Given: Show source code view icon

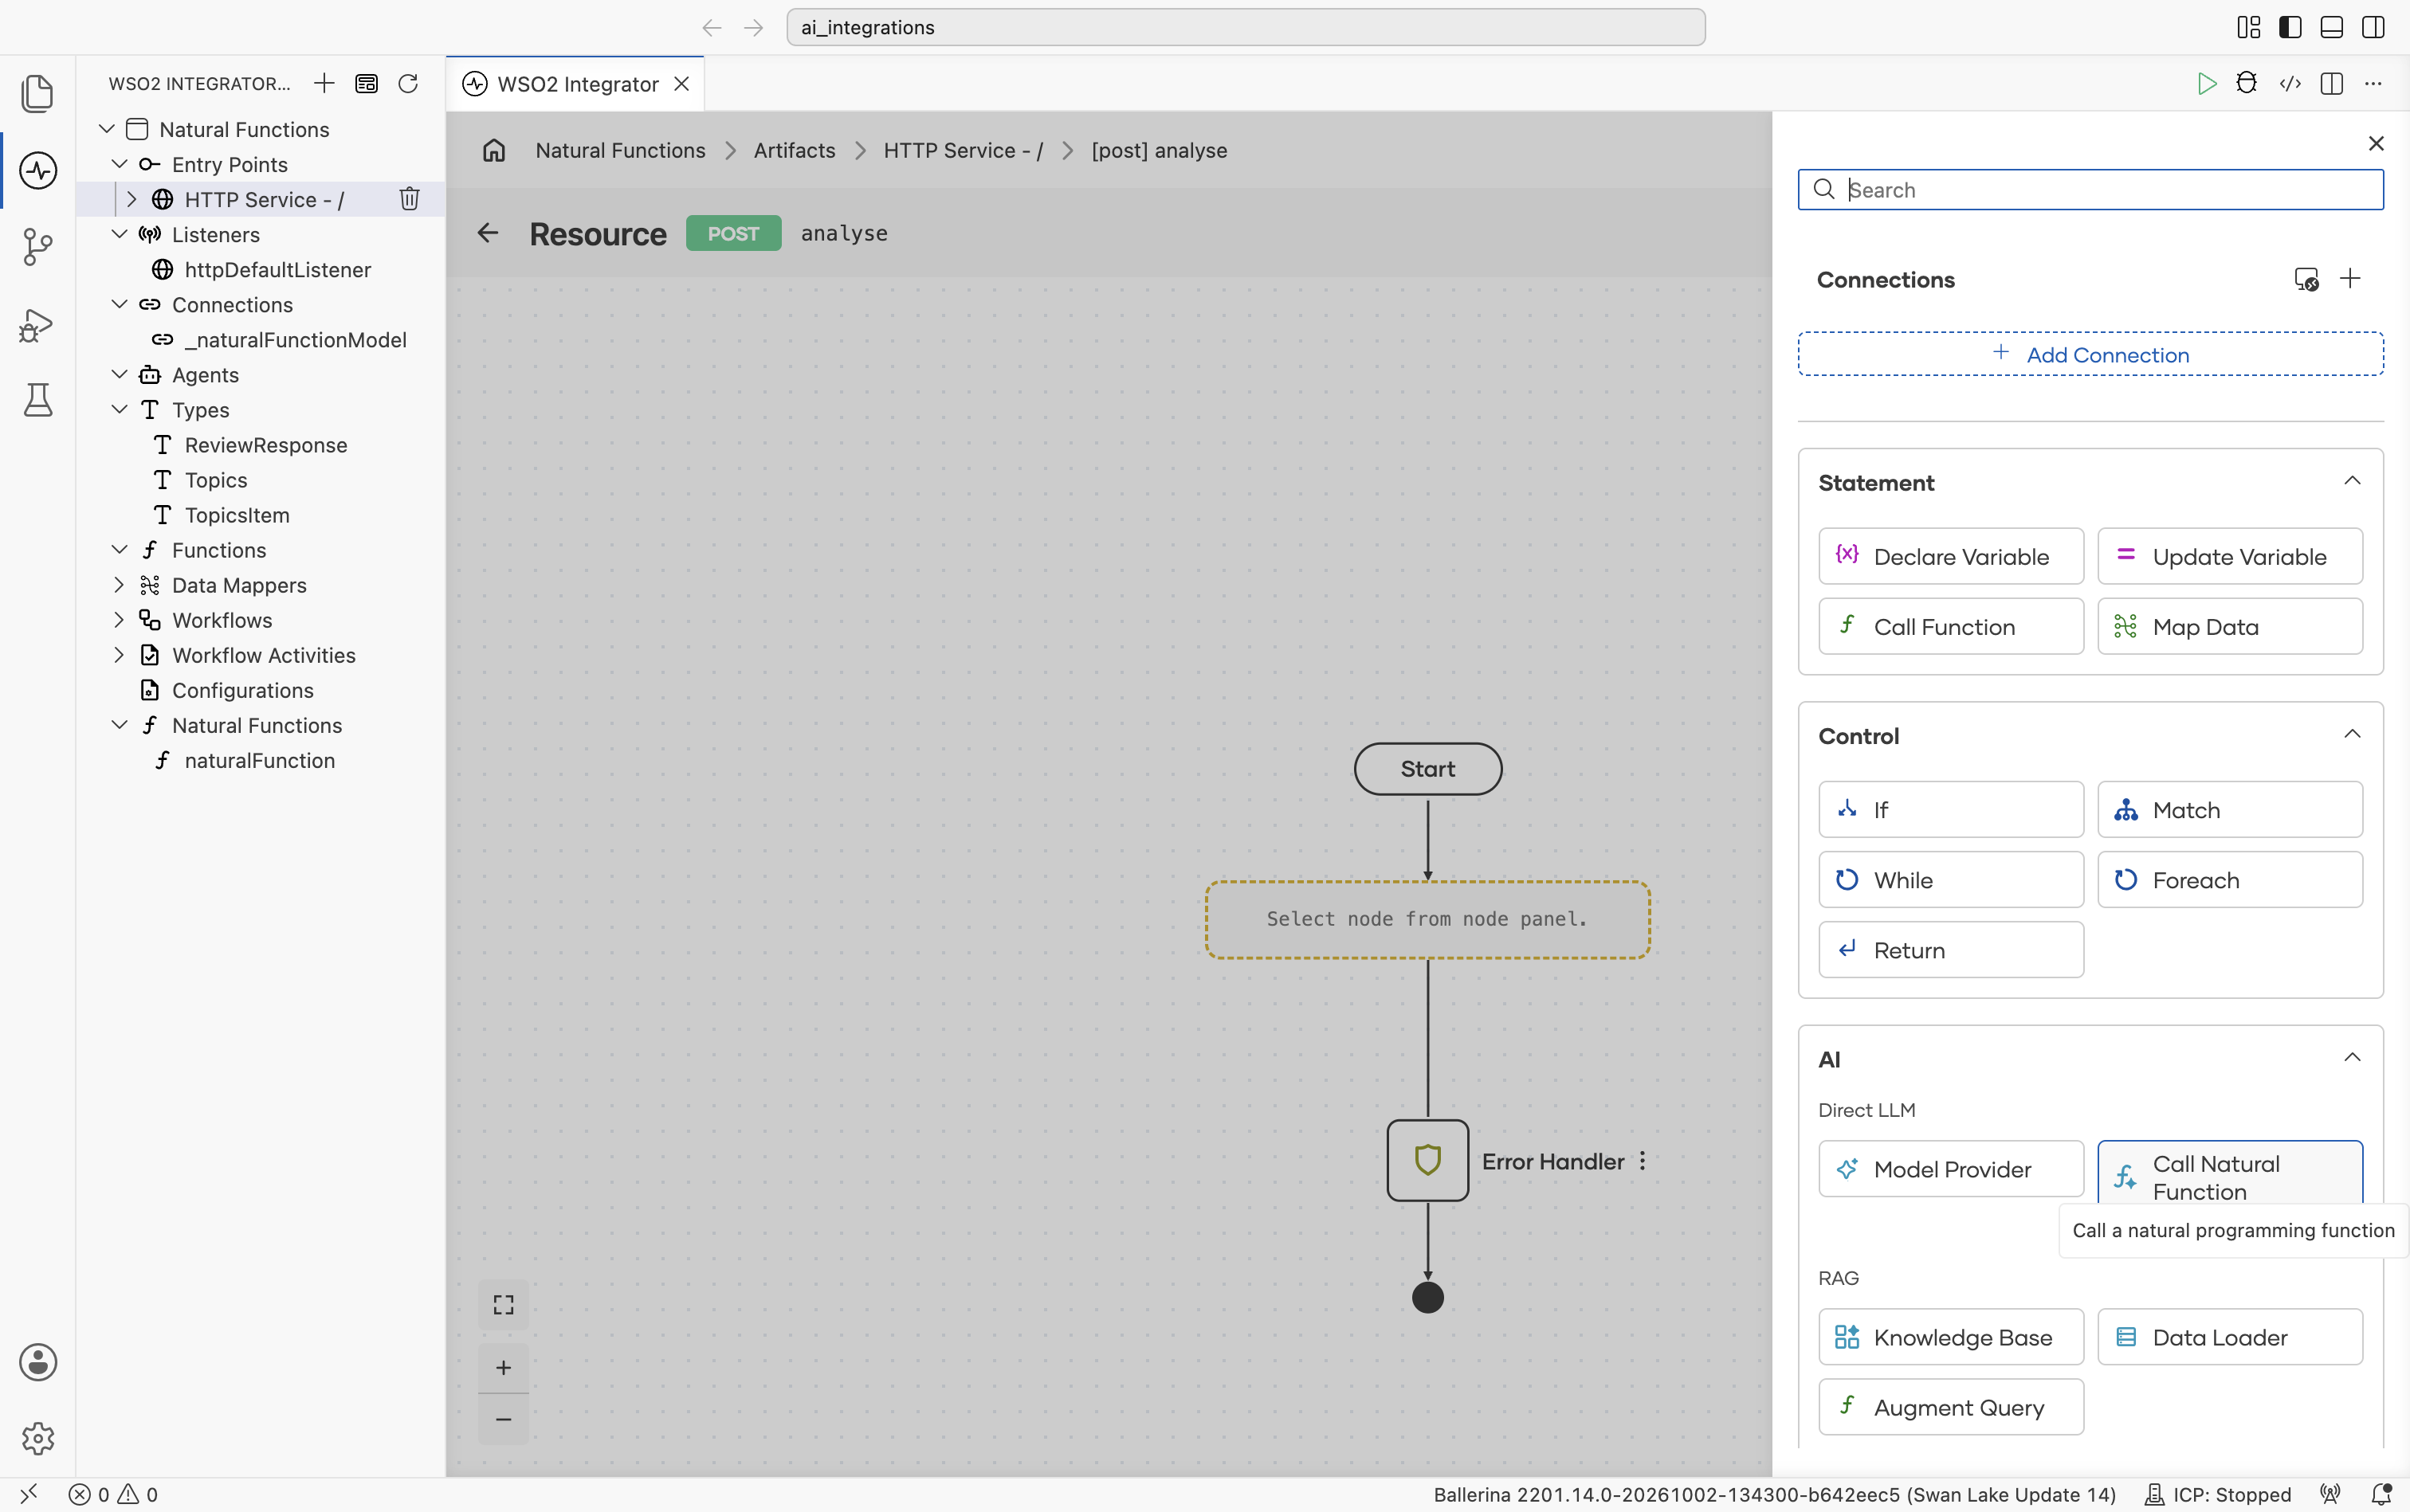Looking at the screenshot, I should (2290, 83).
